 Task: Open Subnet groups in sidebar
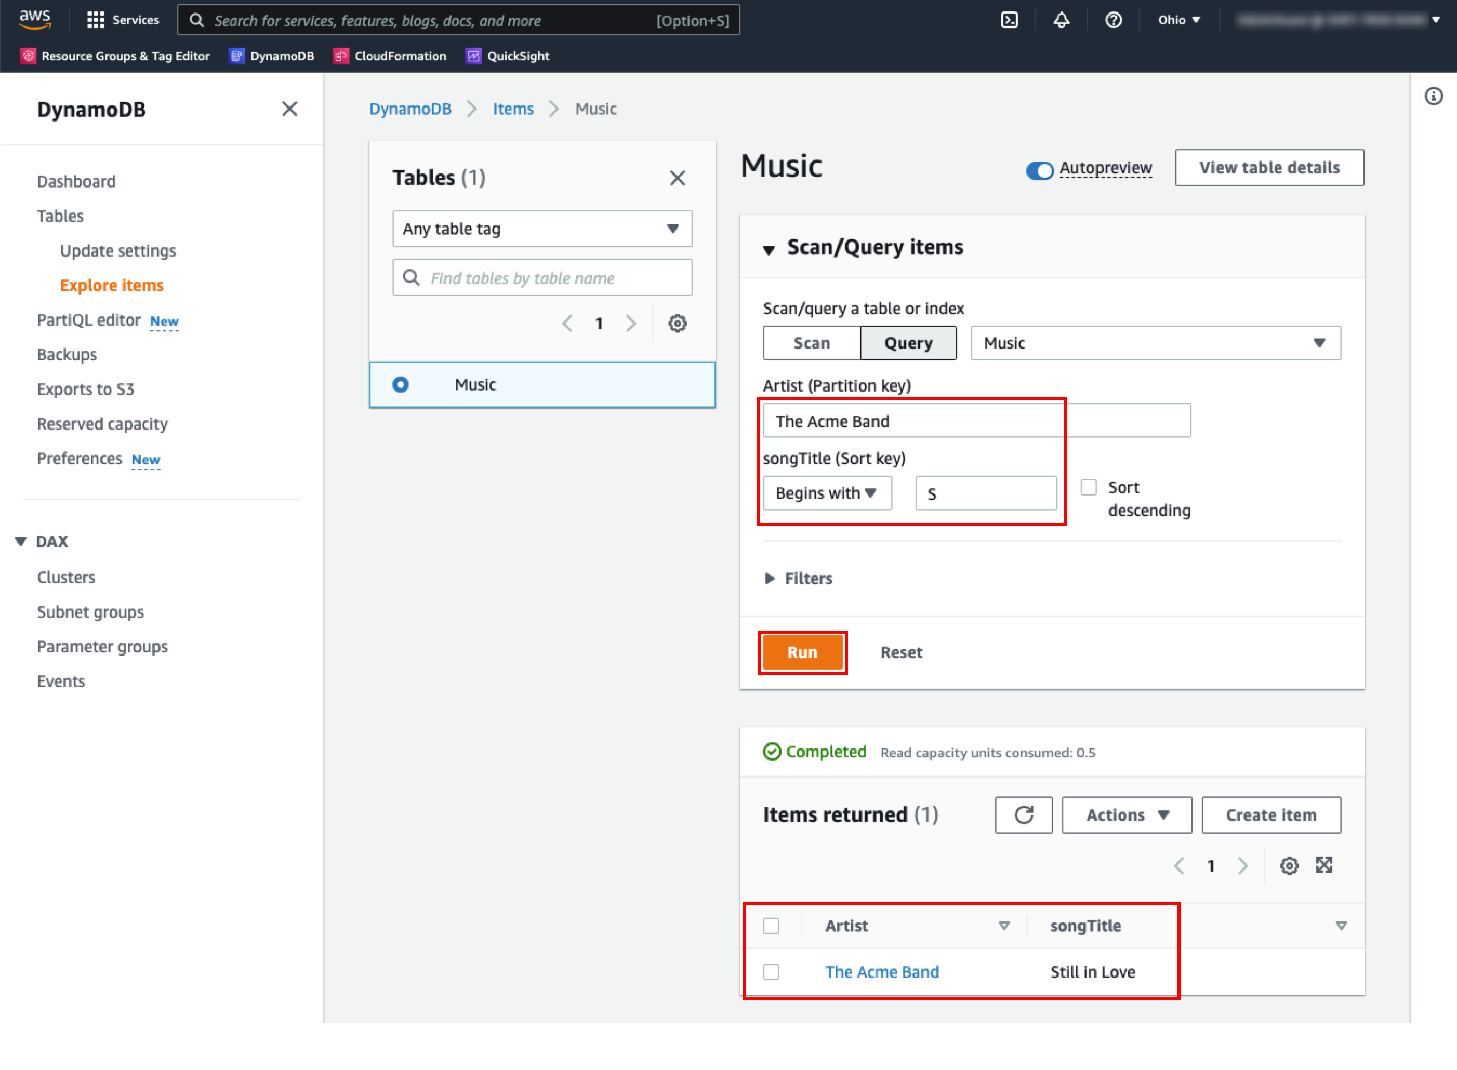91,612
